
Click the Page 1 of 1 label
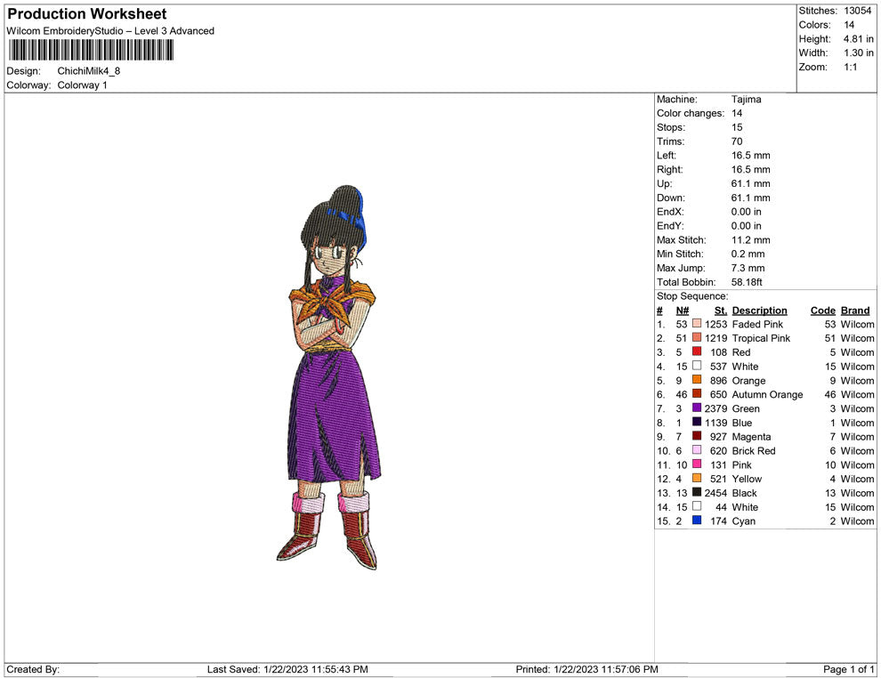(848, 669)
